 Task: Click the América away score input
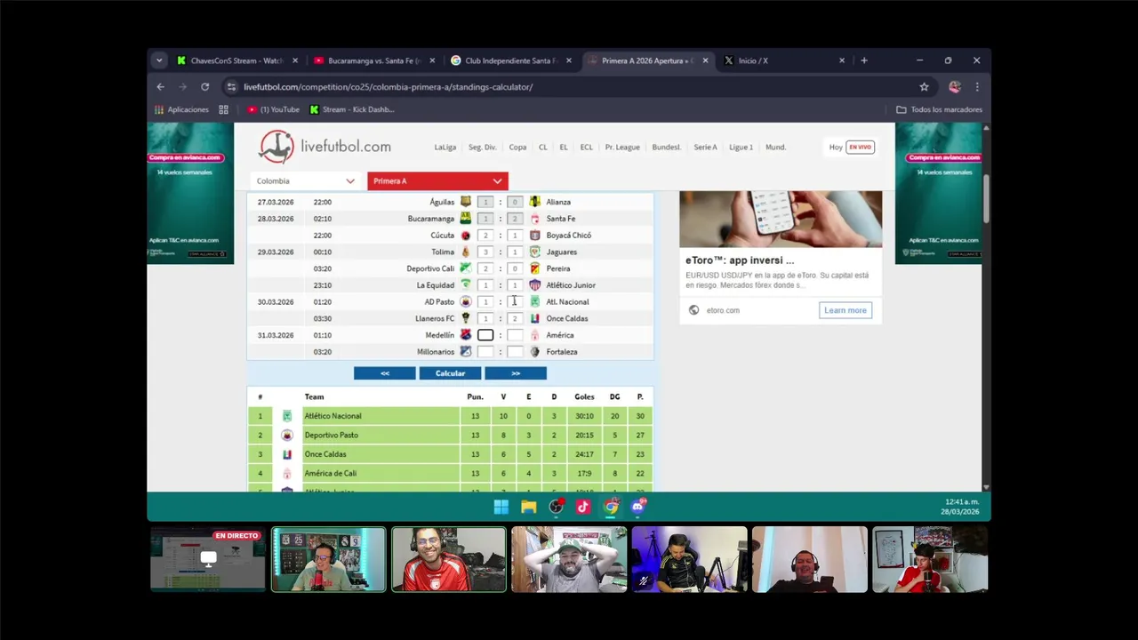515,335
